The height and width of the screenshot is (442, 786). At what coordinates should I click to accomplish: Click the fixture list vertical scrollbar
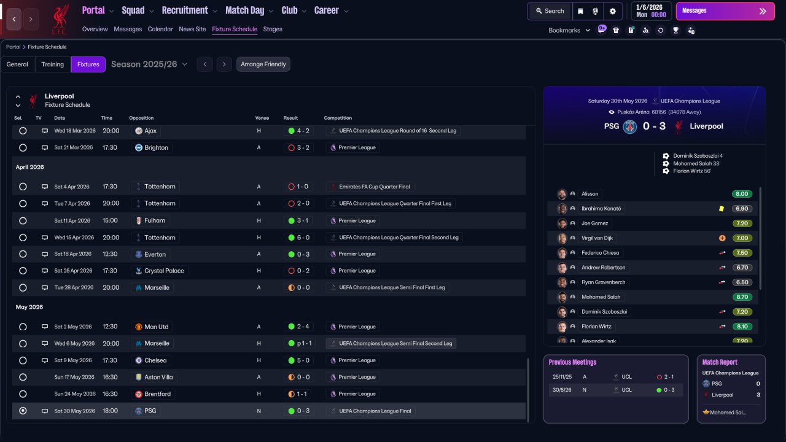click(527, 390)
